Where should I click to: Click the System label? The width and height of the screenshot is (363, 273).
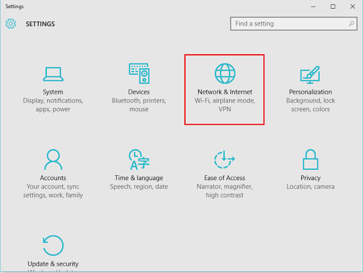coord(53,92)
